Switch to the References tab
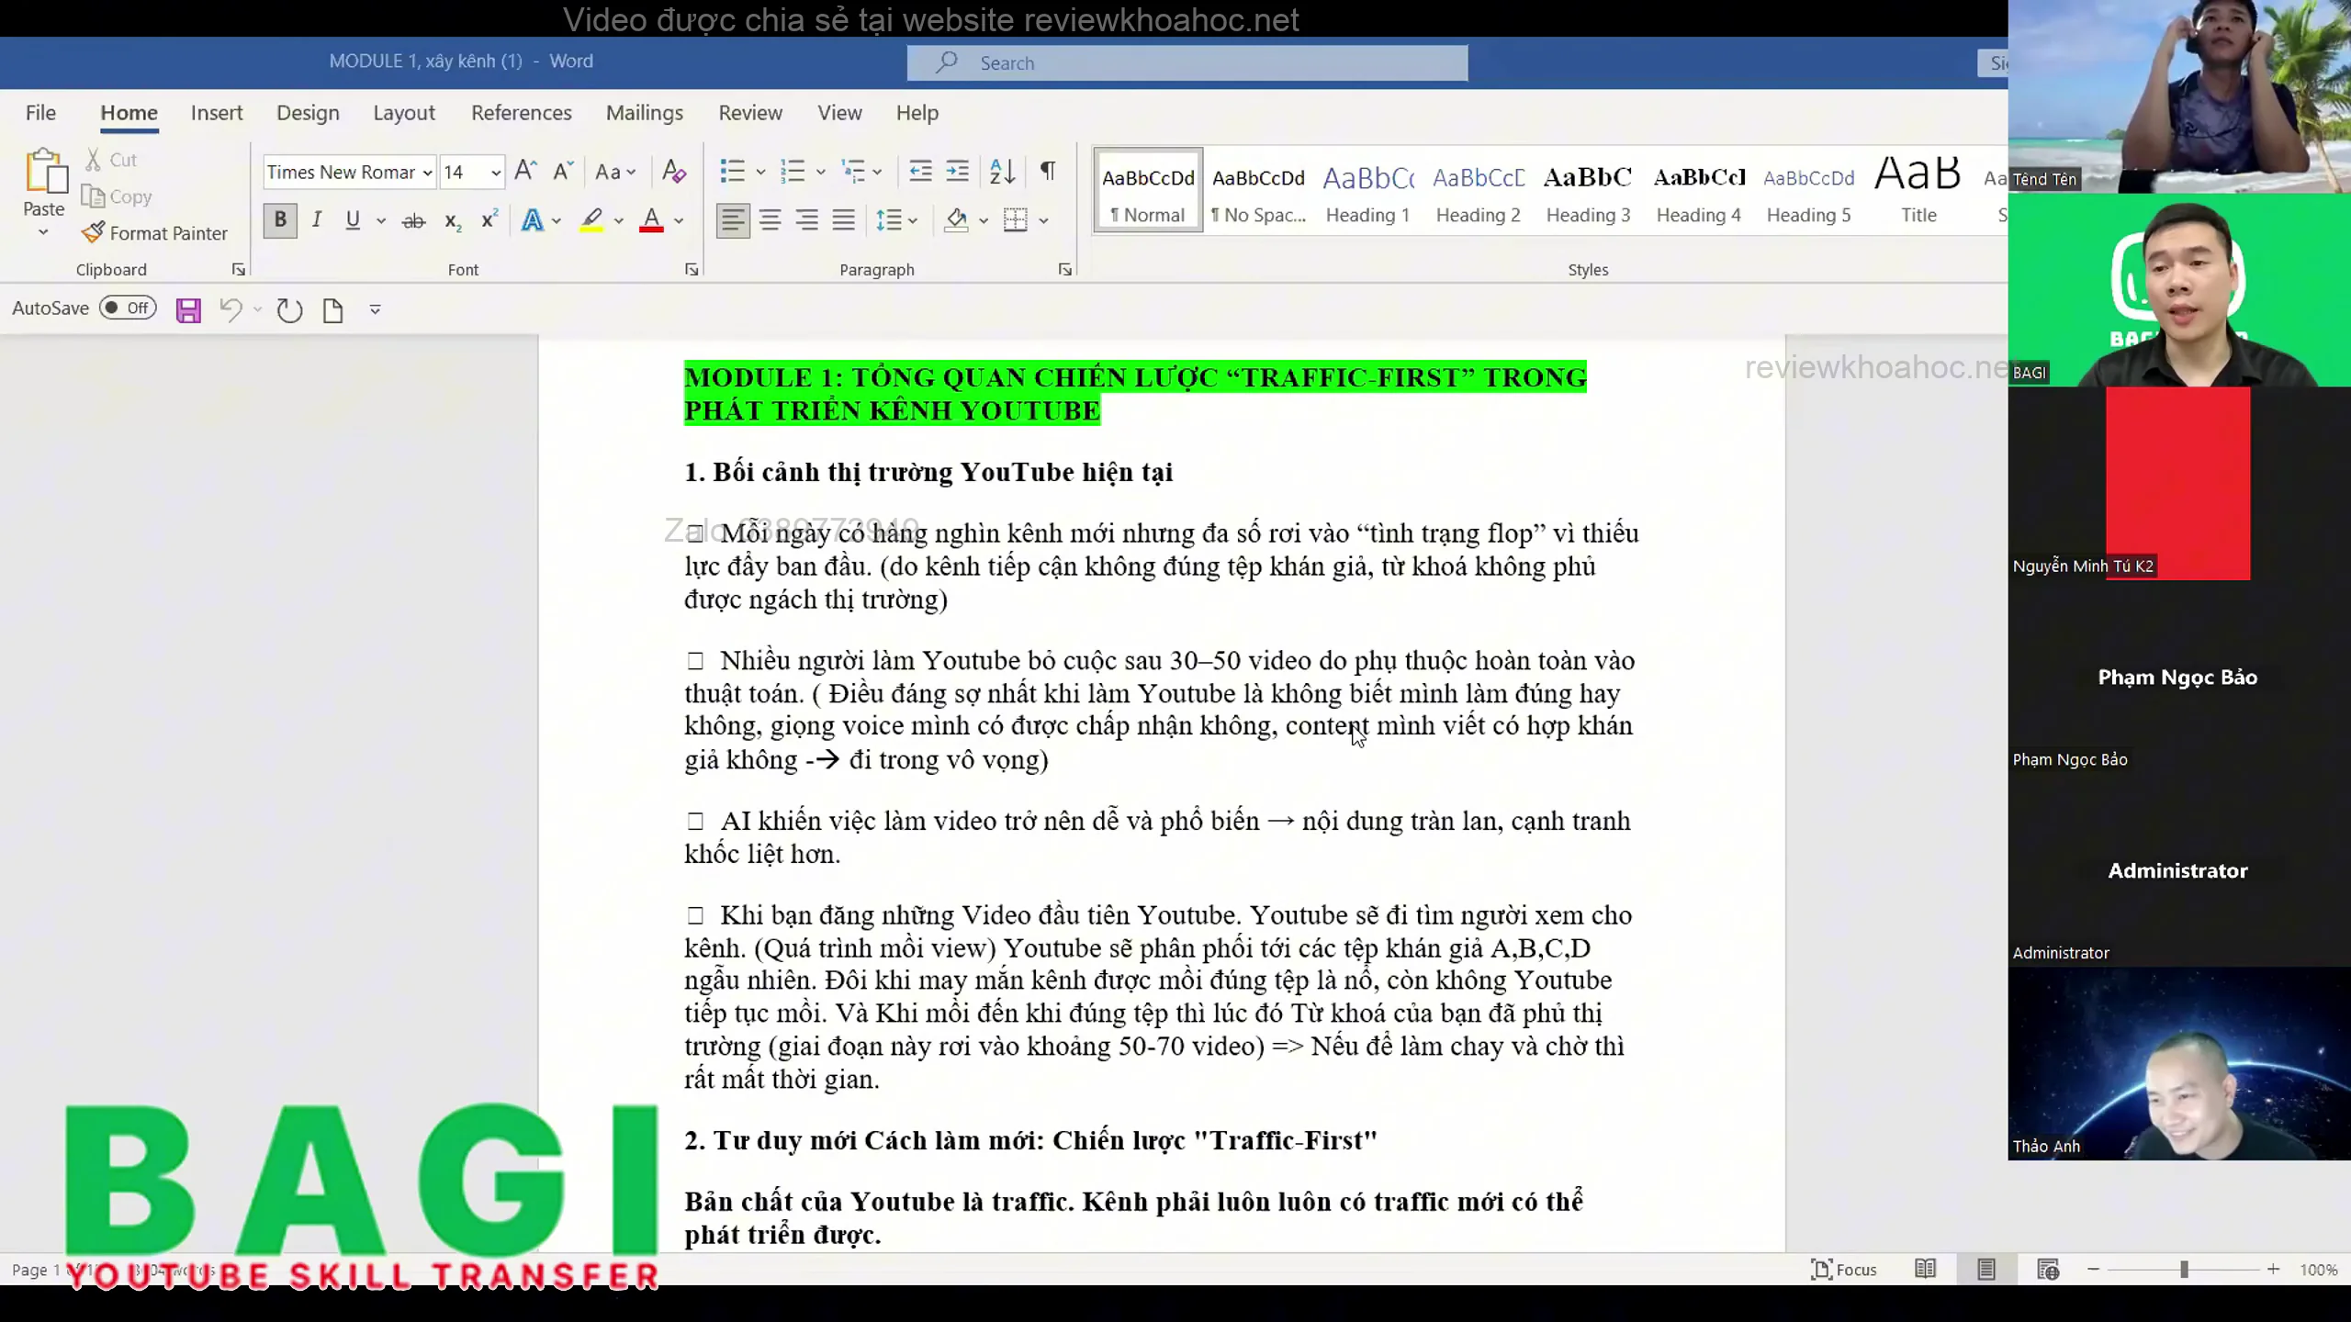Screen dimensions: 2351x1322 point(522,113)
